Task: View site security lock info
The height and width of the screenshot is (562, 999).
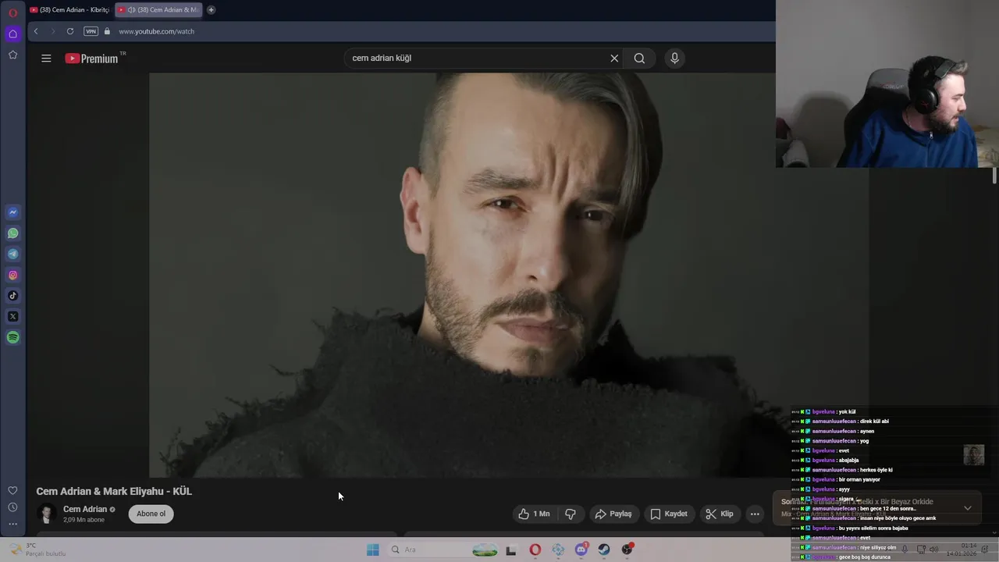Action: coord(108,31)
